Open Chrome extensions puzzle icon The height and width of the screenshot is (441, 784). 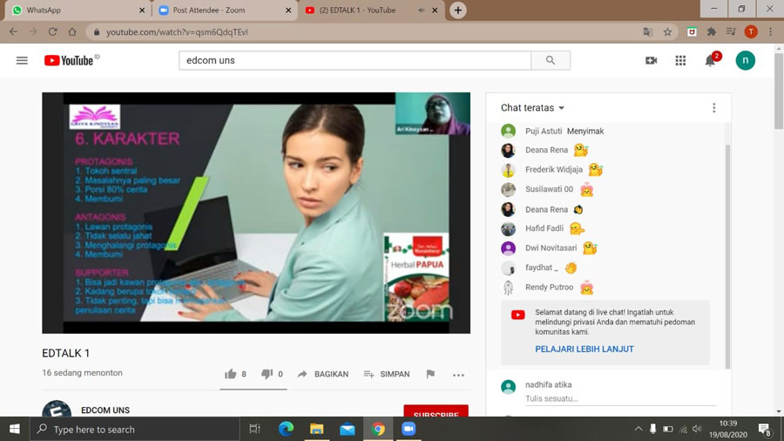[712, 32]
